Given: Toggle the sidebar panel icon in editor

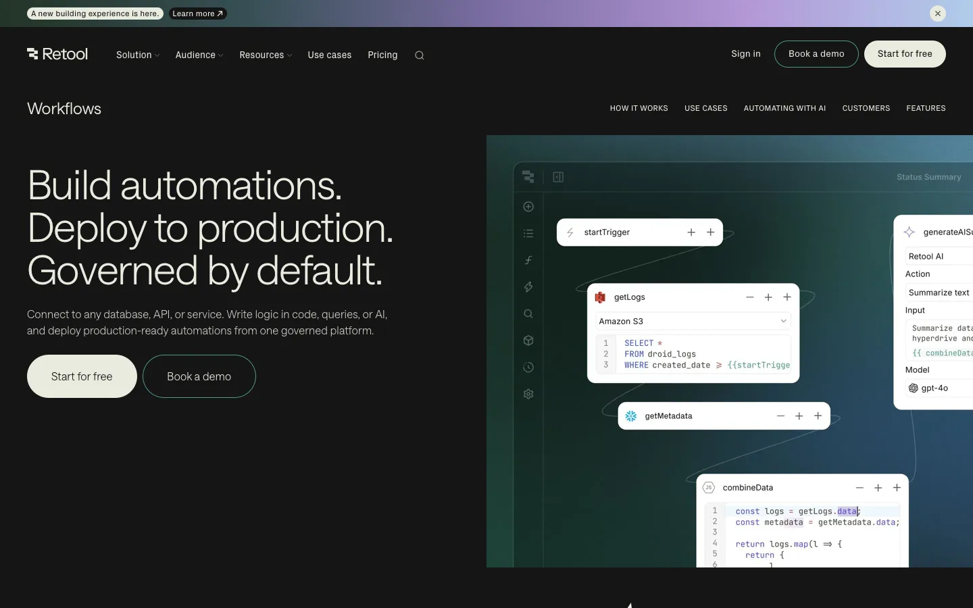Looking at the screenshot, I should [x=558, y=177].
